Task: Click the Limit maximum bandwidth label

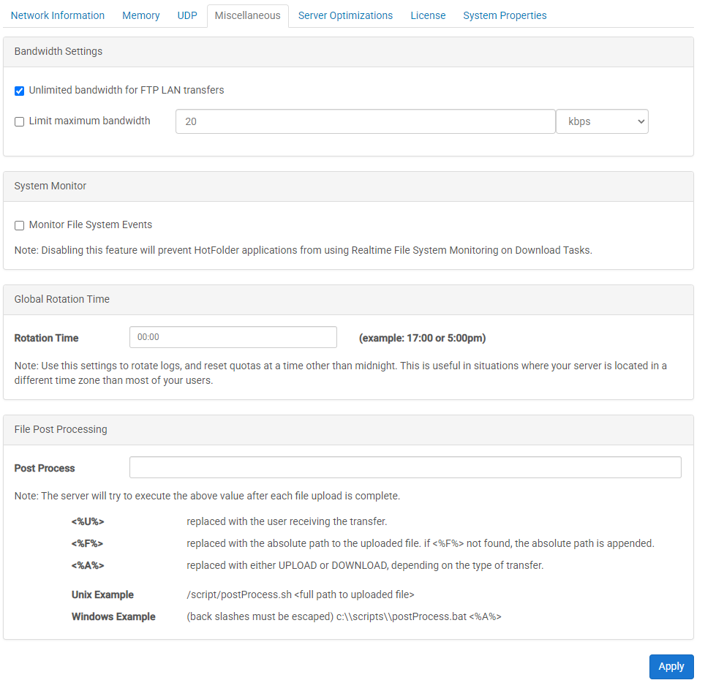Action: point(89,121)
